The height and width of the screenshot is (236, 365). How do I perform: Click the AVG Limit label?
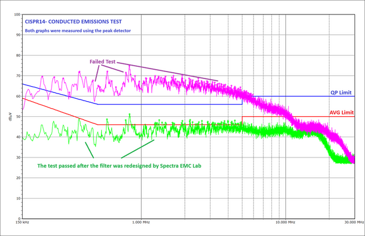341,113
